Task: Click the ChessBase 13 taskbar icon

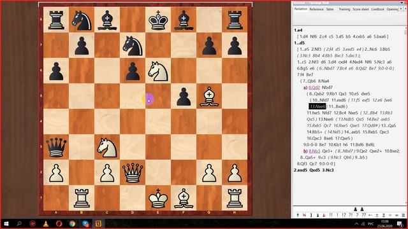Action: [x=98, y=223]
